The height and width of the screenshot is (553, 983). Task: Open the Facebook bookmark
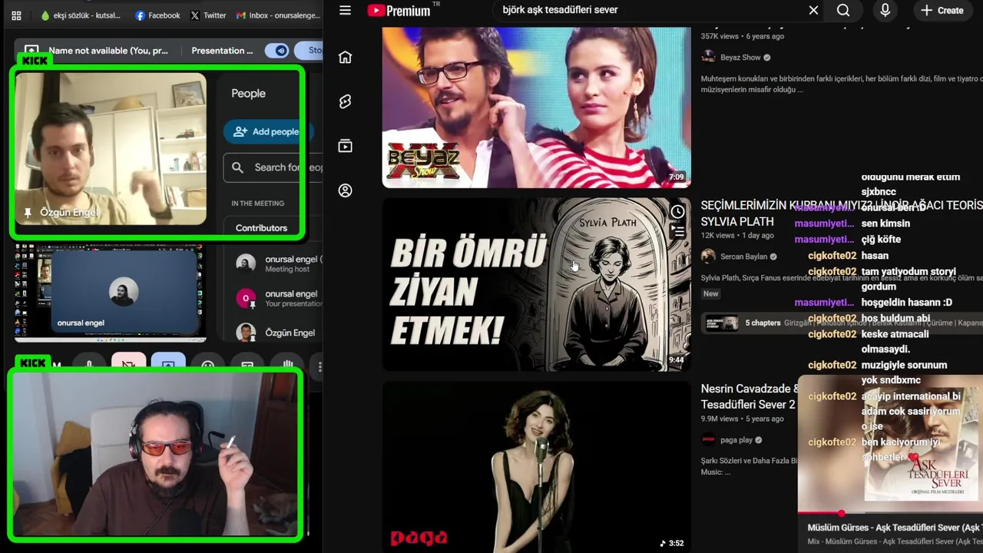tap(157, 15)
